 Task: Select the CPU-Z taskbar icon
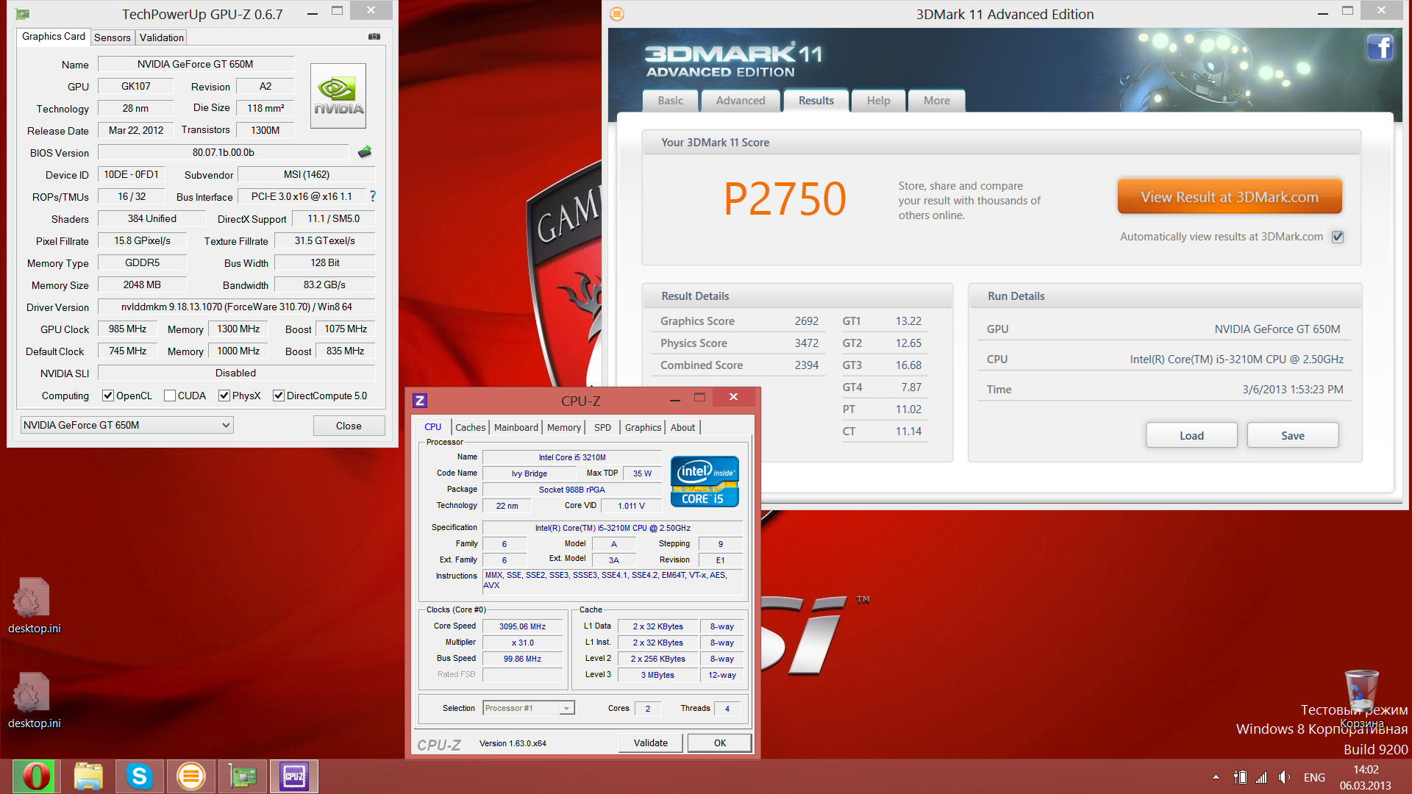pyautogui.click(x=294, y=776)
